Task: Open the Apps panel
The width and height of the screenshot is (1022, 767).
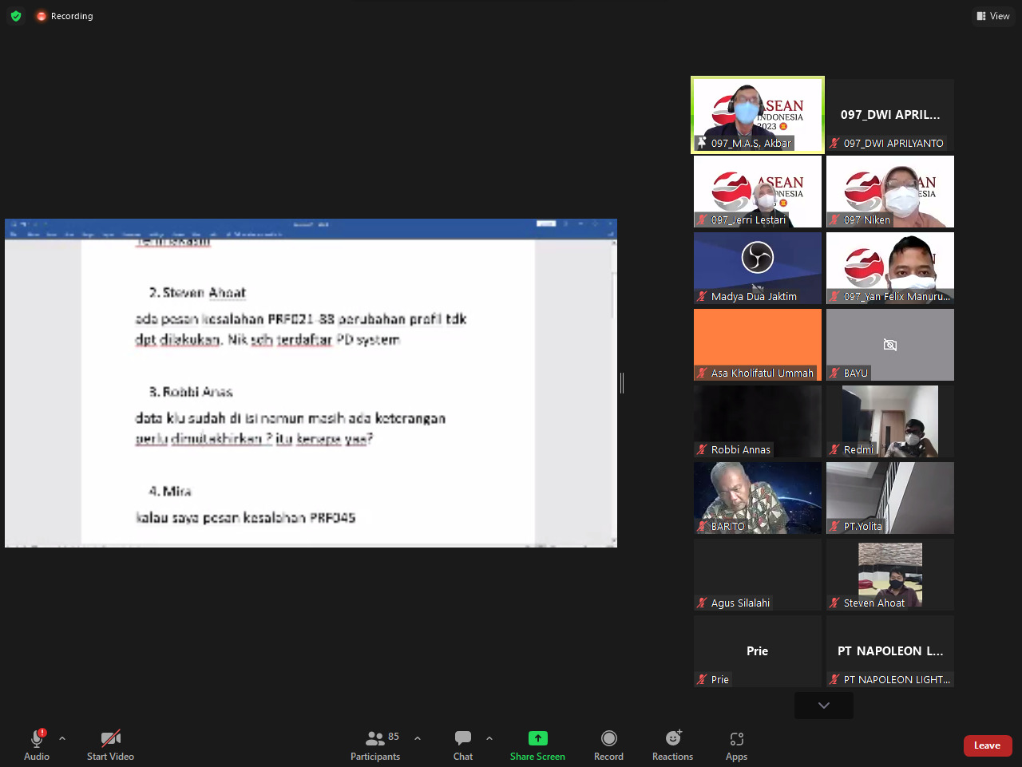Action: click(736, 745)
